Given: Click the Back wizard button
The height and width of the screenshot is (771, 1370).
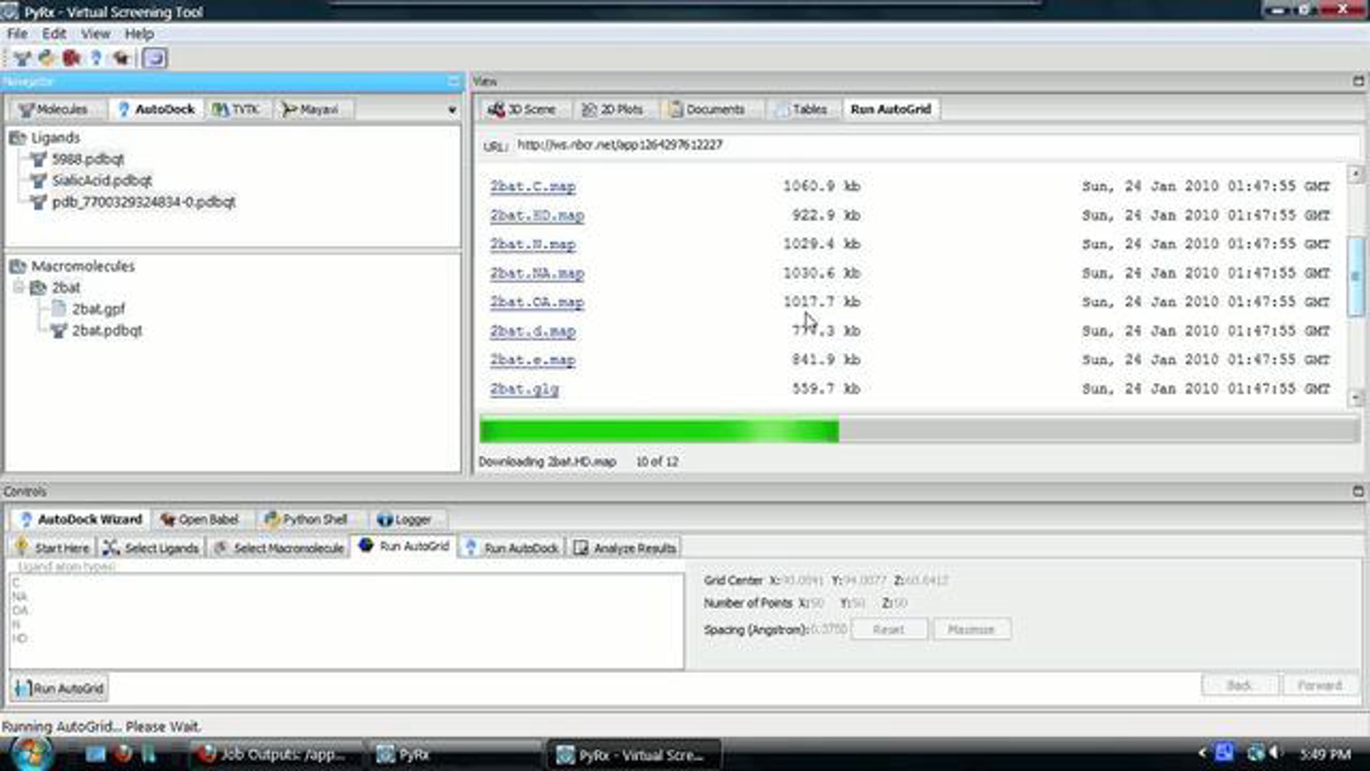Looking at the screenshot, I should tap(1239, 685).
